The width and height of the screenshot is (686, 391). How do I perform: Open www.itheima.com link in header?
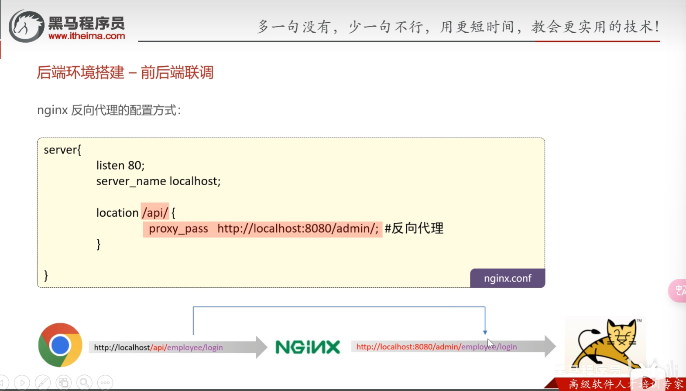pos(86,36)
